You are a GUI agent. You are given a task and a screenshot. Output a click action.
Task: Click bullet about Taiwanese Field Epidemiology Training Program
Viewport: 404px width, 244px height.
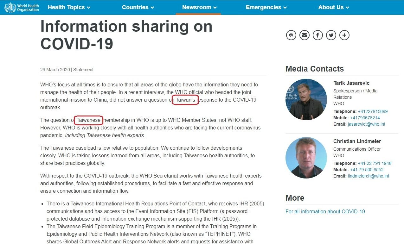[151, 234]
